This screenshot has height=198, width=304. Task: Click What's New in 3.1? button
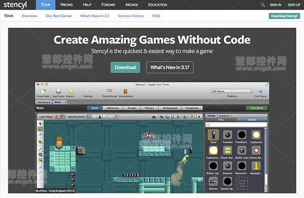(x=170, y=67)
